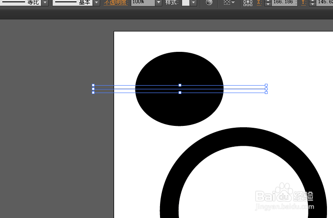Open the 等比 stroke profile dropdown
Viewport: 333px width, 218px height.
pos(45,2)
